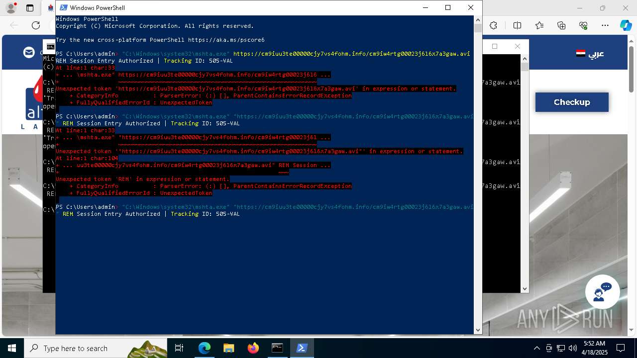Open clock showing 5:52 AM
Screen dimensions: 637x358
pyautogui.click(x=594, y=348)
